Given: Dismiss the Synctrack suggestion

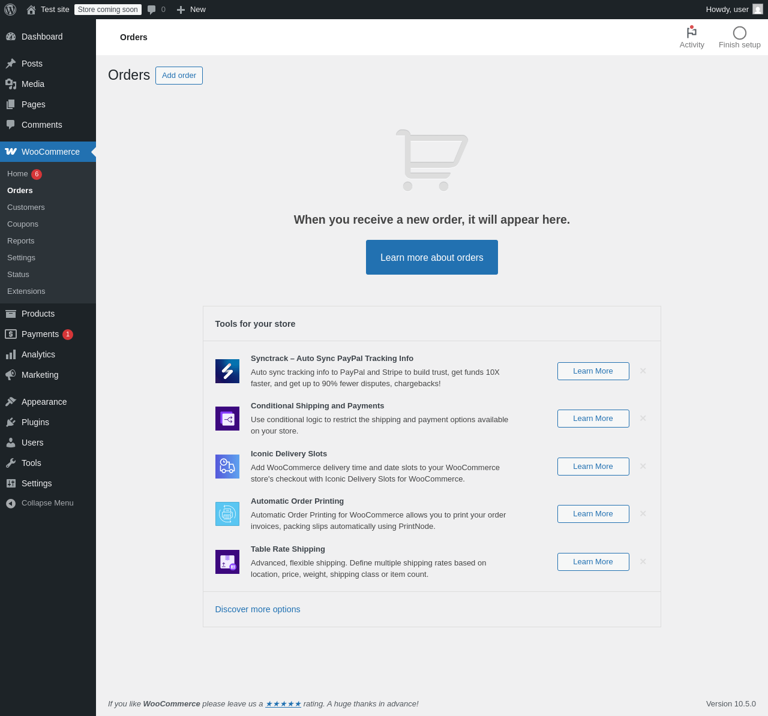Looking at the screenshot, I should 643,371.
